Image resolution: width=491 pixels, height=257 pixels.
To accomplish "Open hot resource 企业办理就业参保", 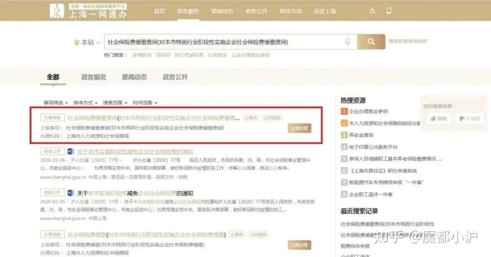I will tap(368, 111).
